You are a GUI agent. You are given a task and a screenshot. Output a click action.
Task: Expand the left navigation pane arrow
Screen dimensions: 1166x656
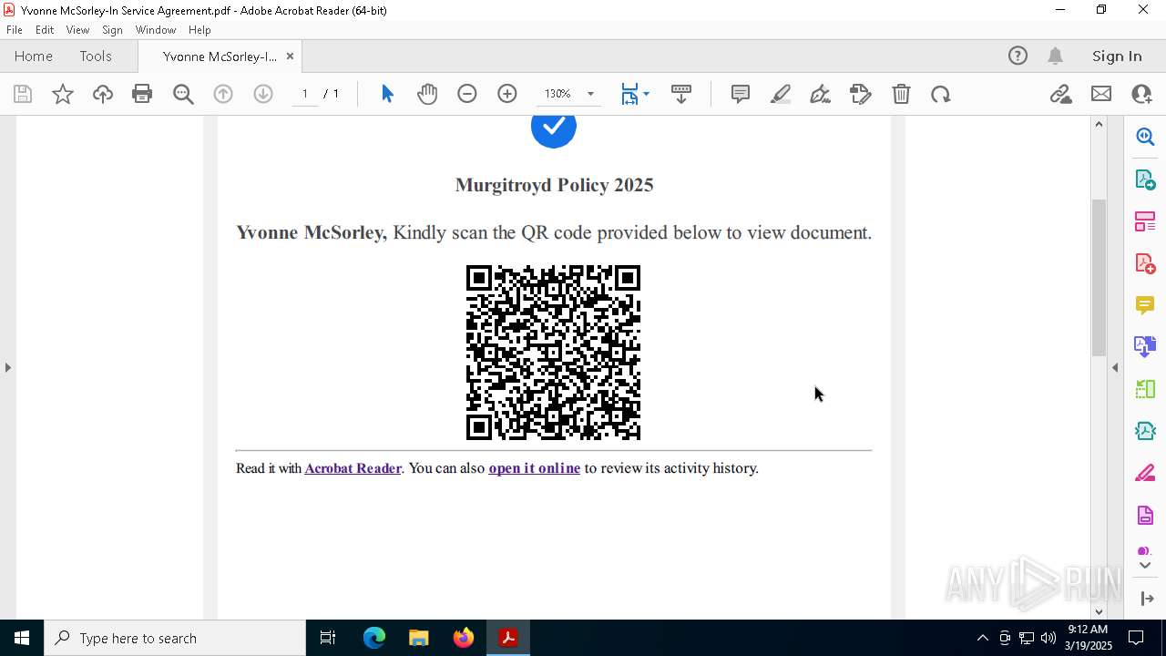point(7,367)
